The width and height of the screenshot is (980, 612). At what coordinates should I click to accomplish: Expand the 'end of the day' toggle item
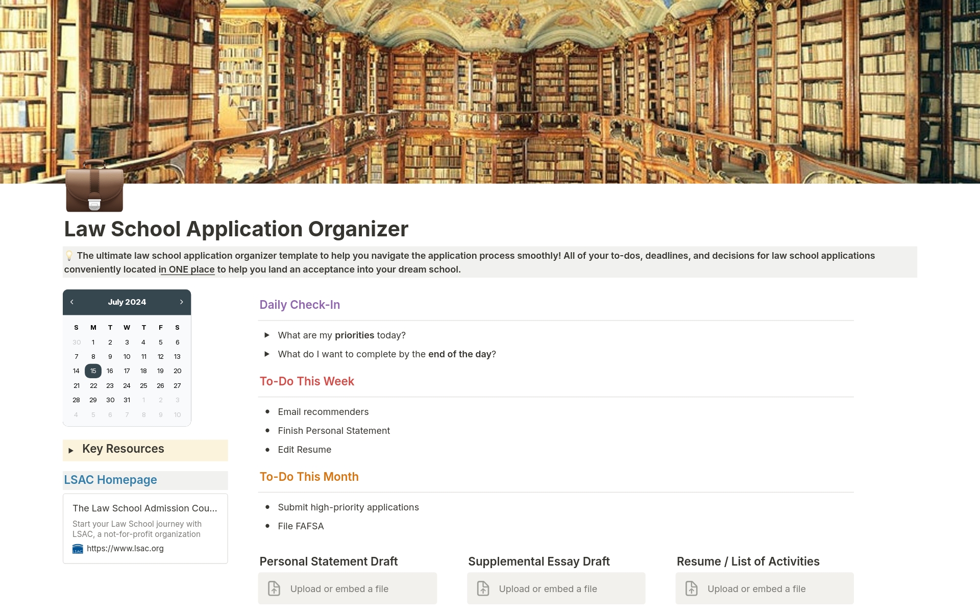click(x=267, y=354)
